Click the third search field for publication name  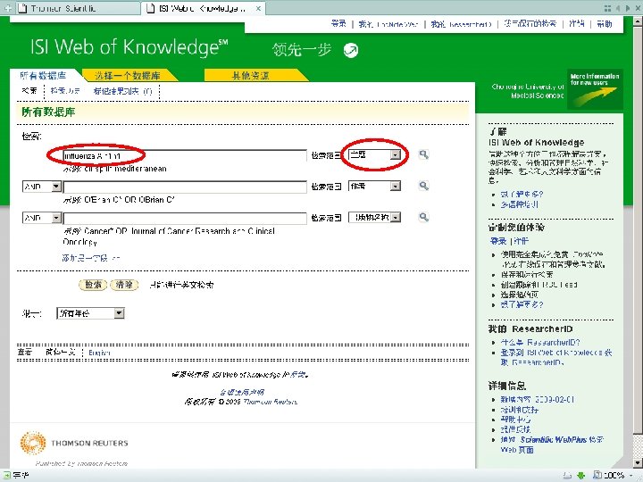point(185,218)
